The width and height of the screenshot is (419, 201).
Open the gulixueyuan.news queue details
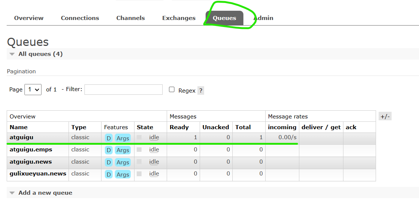coord(38,174)
